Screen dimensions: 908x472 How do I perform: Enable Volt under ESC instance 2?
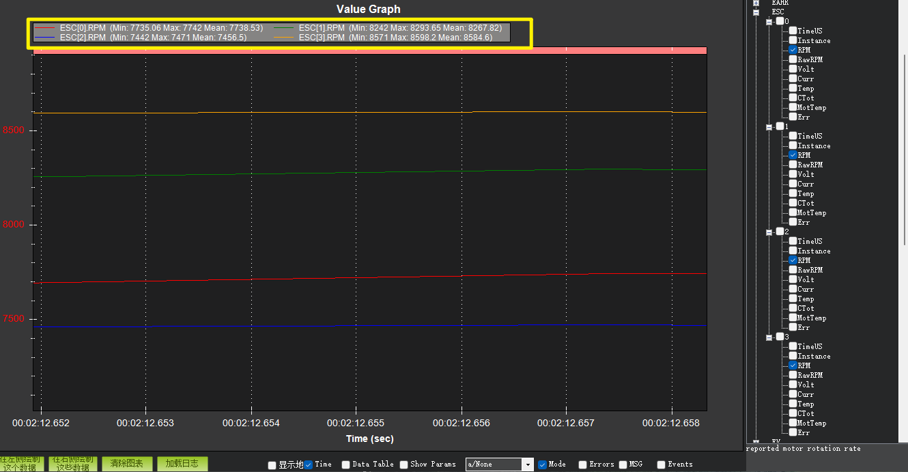(793, 279)
